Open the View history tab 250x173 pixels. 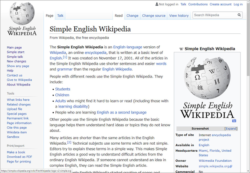click(x=179, y=15)
